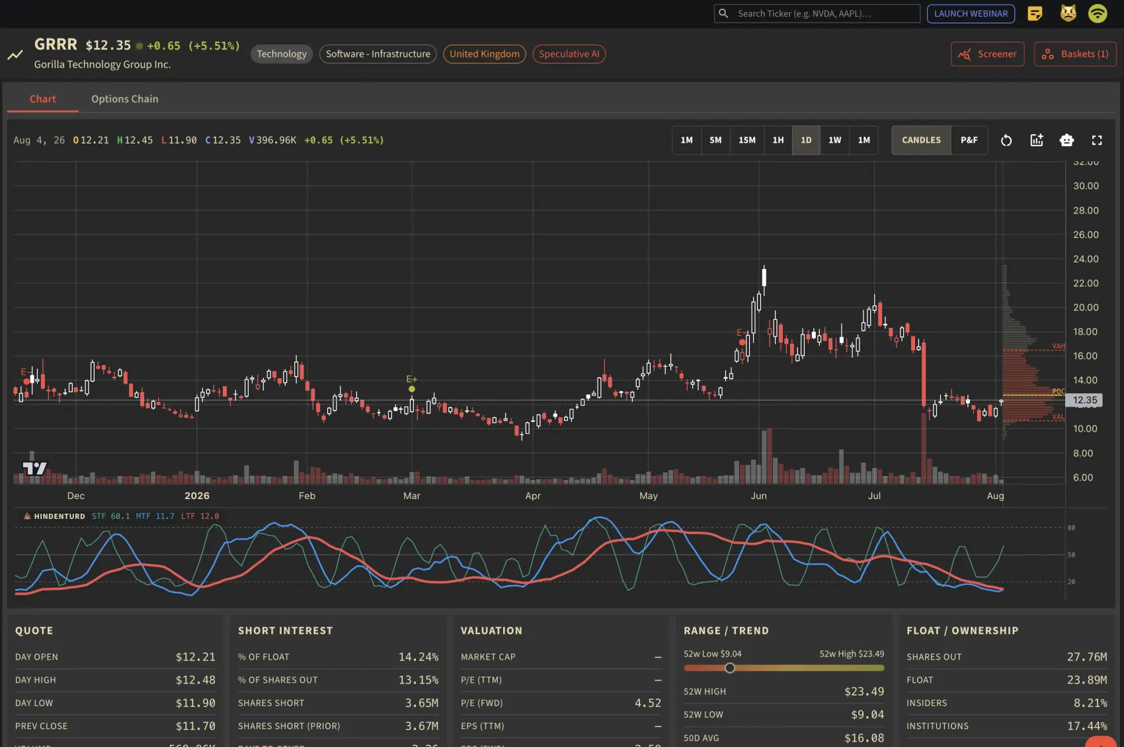1124x747 pixels.
Task: Select the 15M timeframe
Action: click(x=746, y=140)
